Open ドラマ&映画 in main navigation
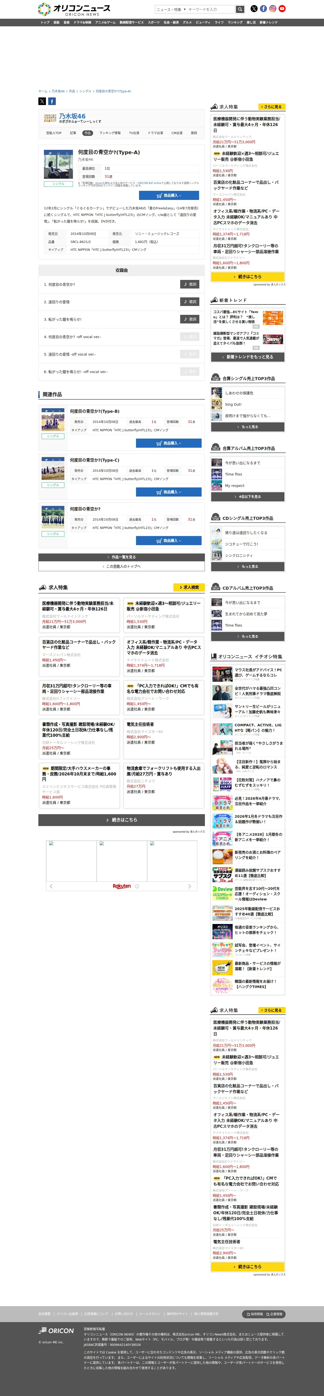 point(83,22)
